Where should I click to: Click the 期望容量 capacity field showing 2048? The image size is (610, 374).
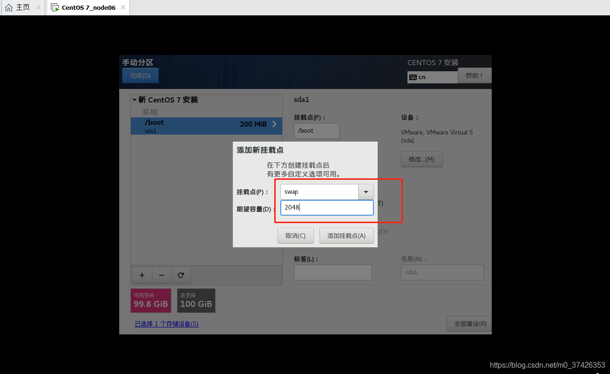click(327, 208)
